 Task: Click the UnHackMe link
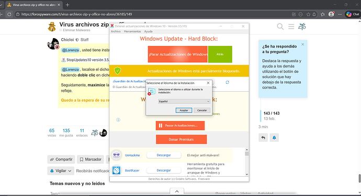[132, 155]
